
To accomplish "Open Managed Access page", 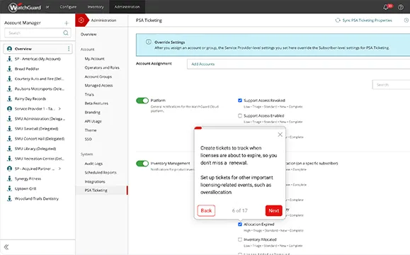I will pyautogui.click(x=99, y=86).
